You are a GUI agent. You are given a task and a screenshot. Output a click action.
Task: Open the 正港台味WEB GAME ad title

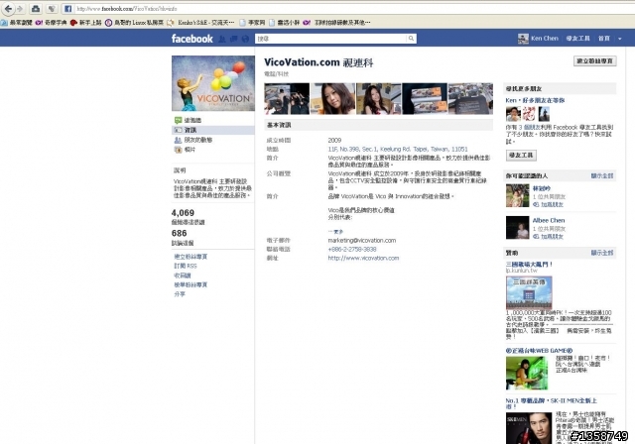(539, 351)
